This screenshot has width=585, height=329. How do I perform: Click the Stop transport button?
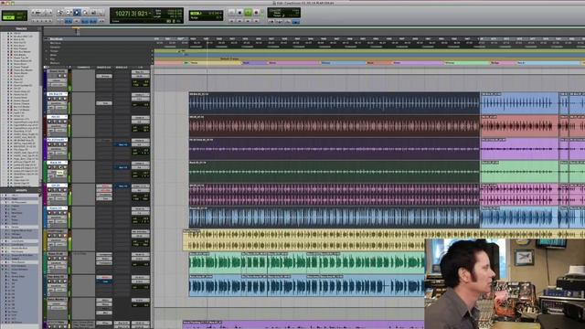pos(239,13)
